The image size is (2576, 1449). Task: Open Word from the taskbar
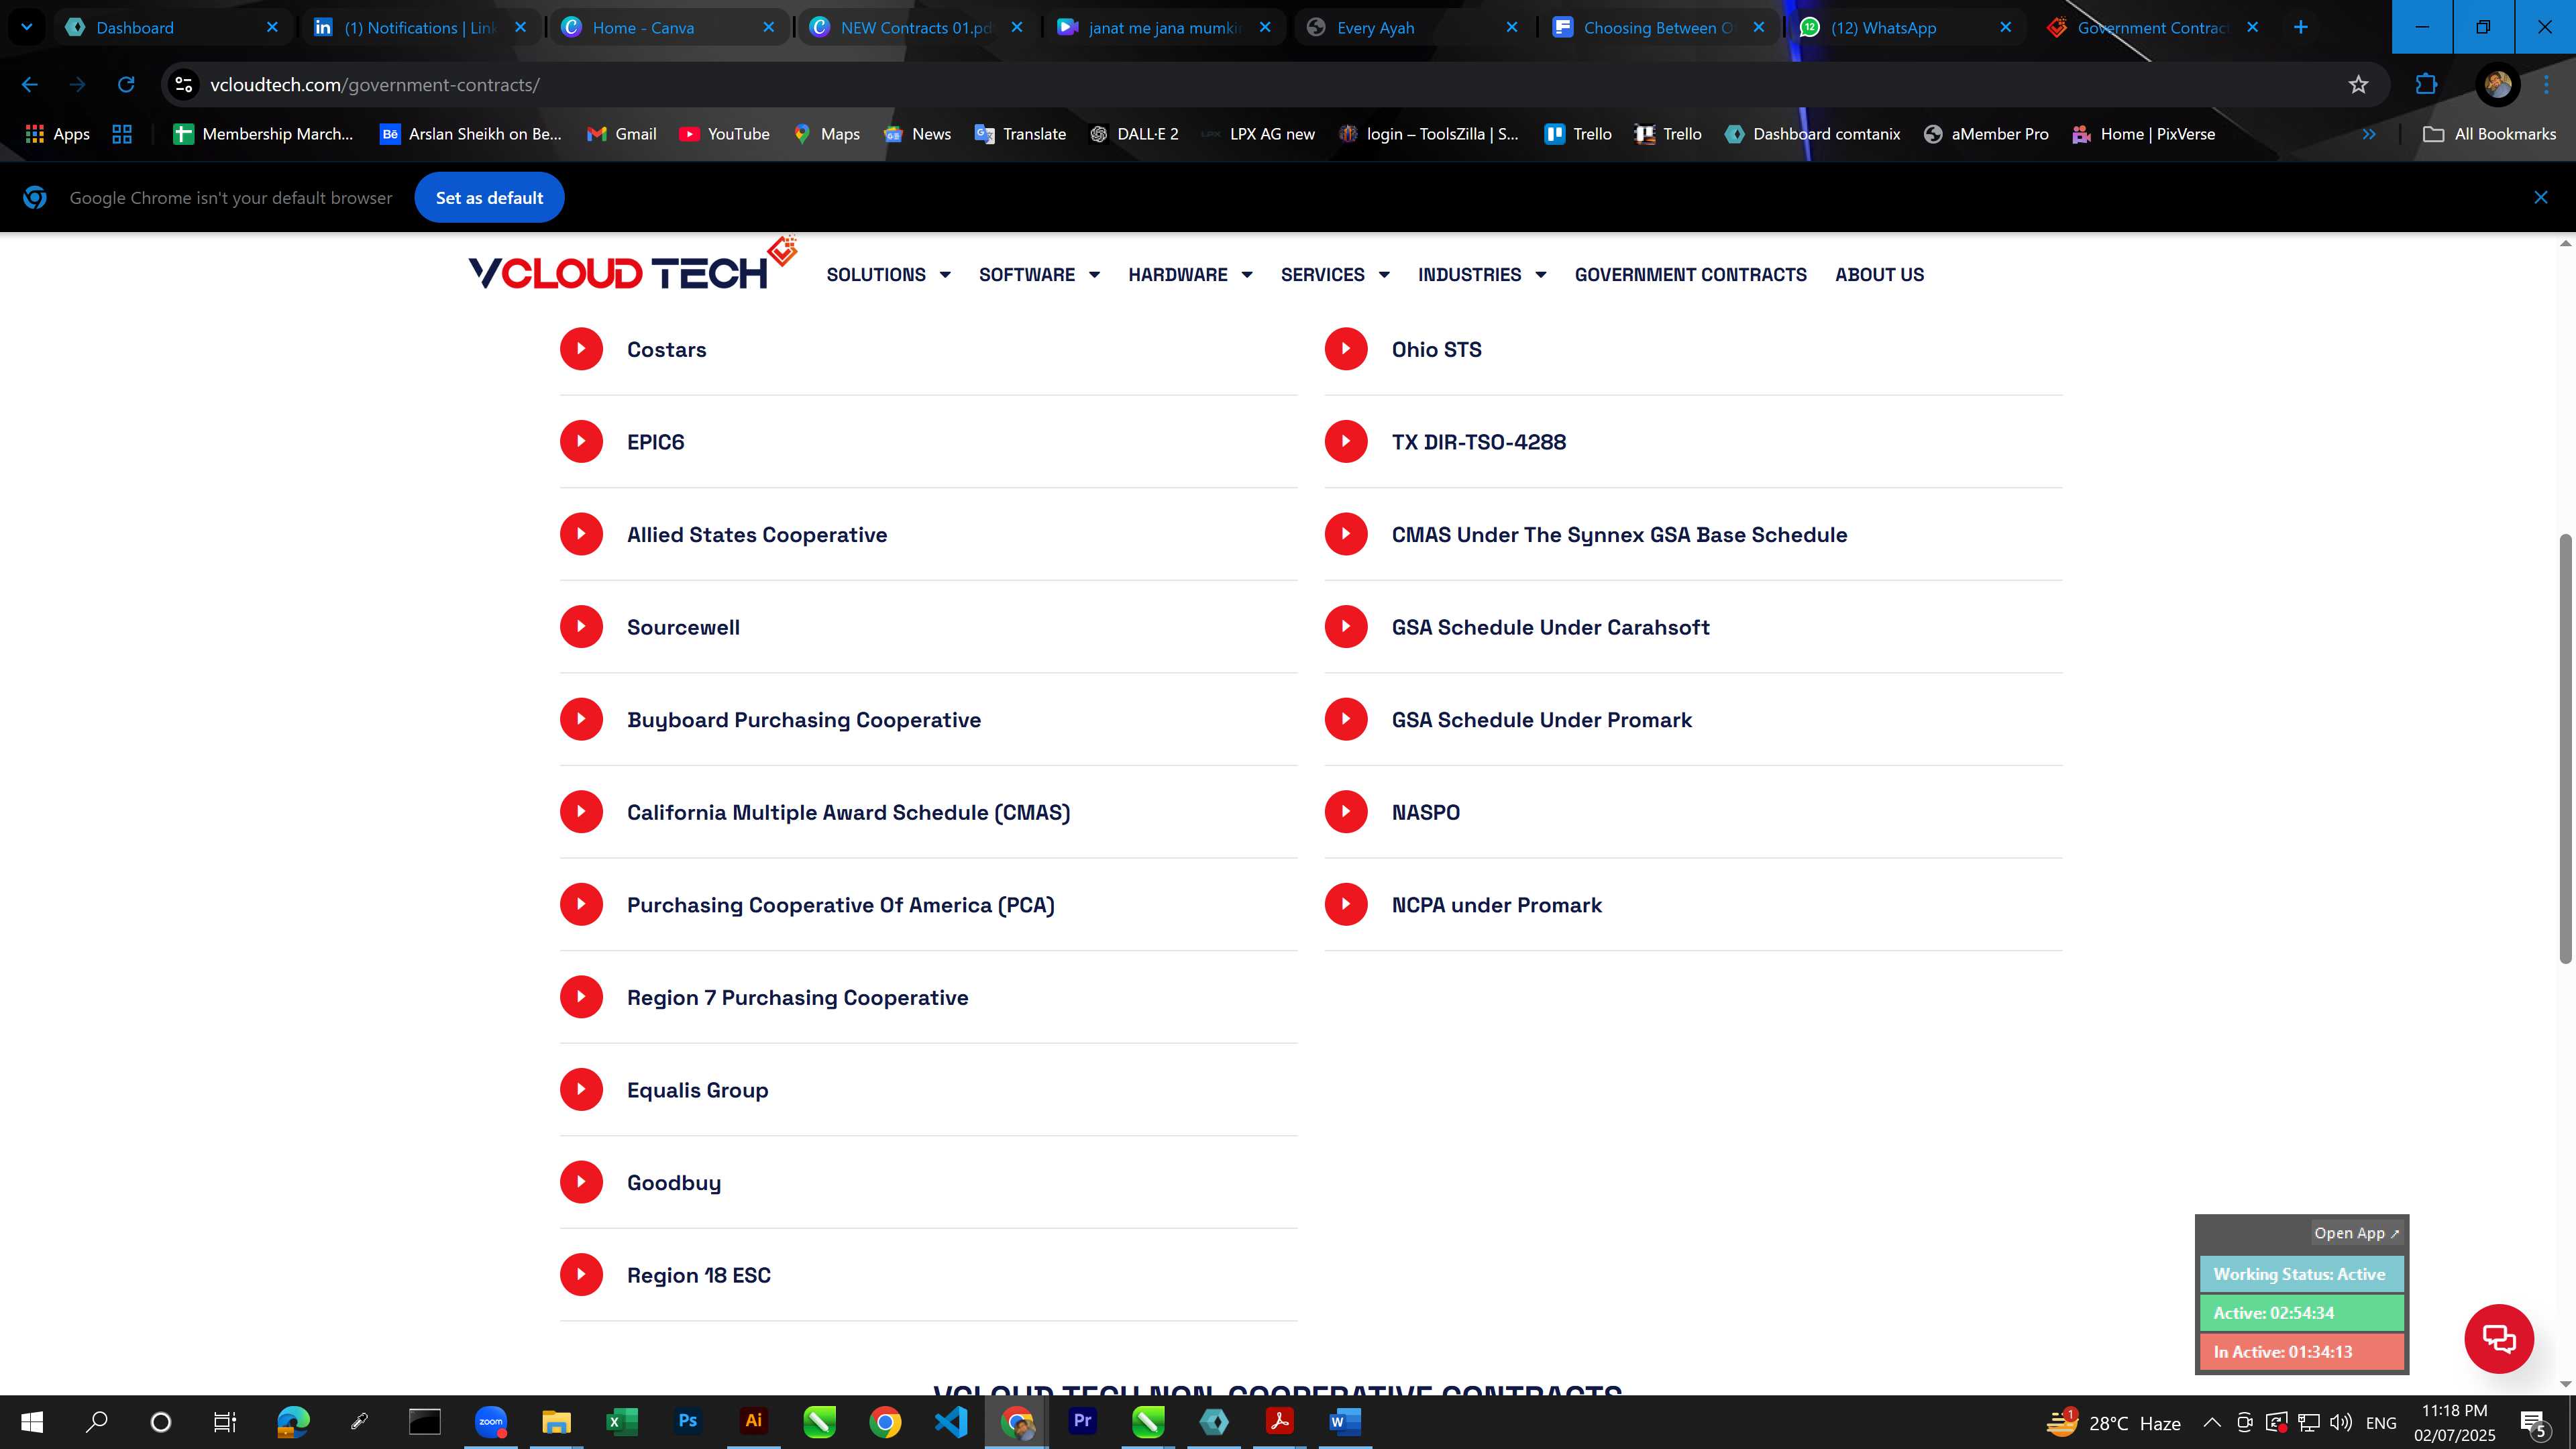point(1345,1421)
